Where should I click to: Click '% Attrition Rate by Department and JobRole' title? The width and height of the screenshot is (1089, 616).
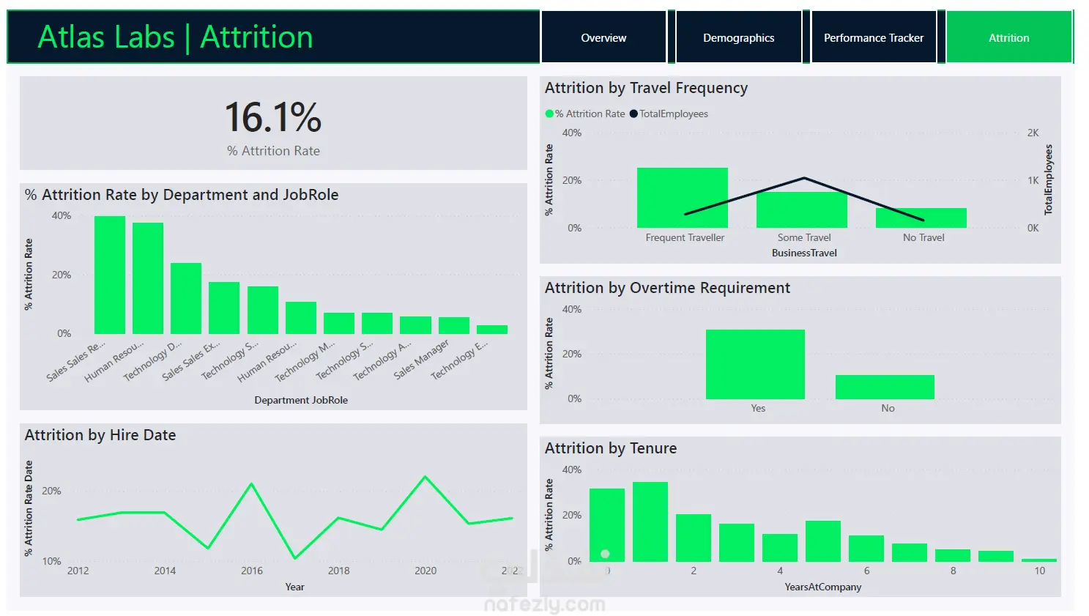(x=182, y=195)
